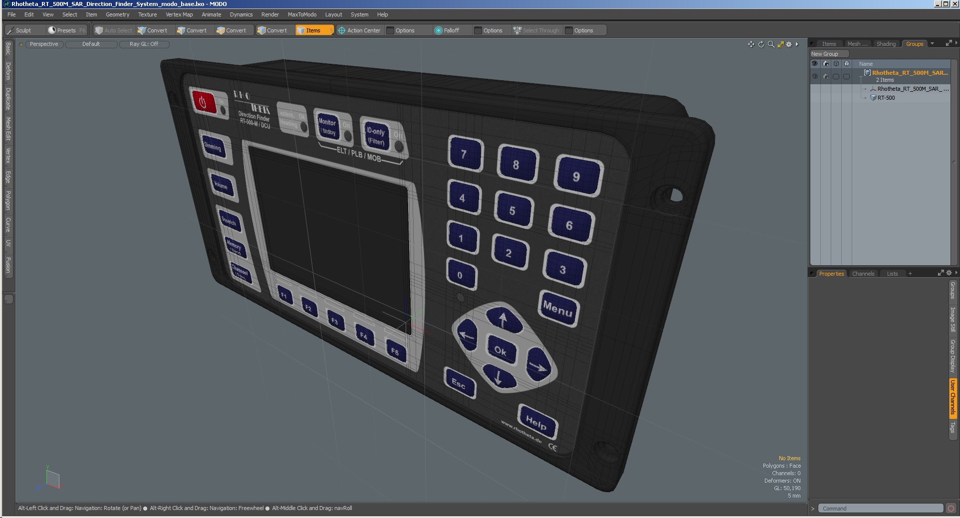This screenshot has width=960, height=518.
Task: Click the first Convert (vertices) button
Action: coord(153,30)
